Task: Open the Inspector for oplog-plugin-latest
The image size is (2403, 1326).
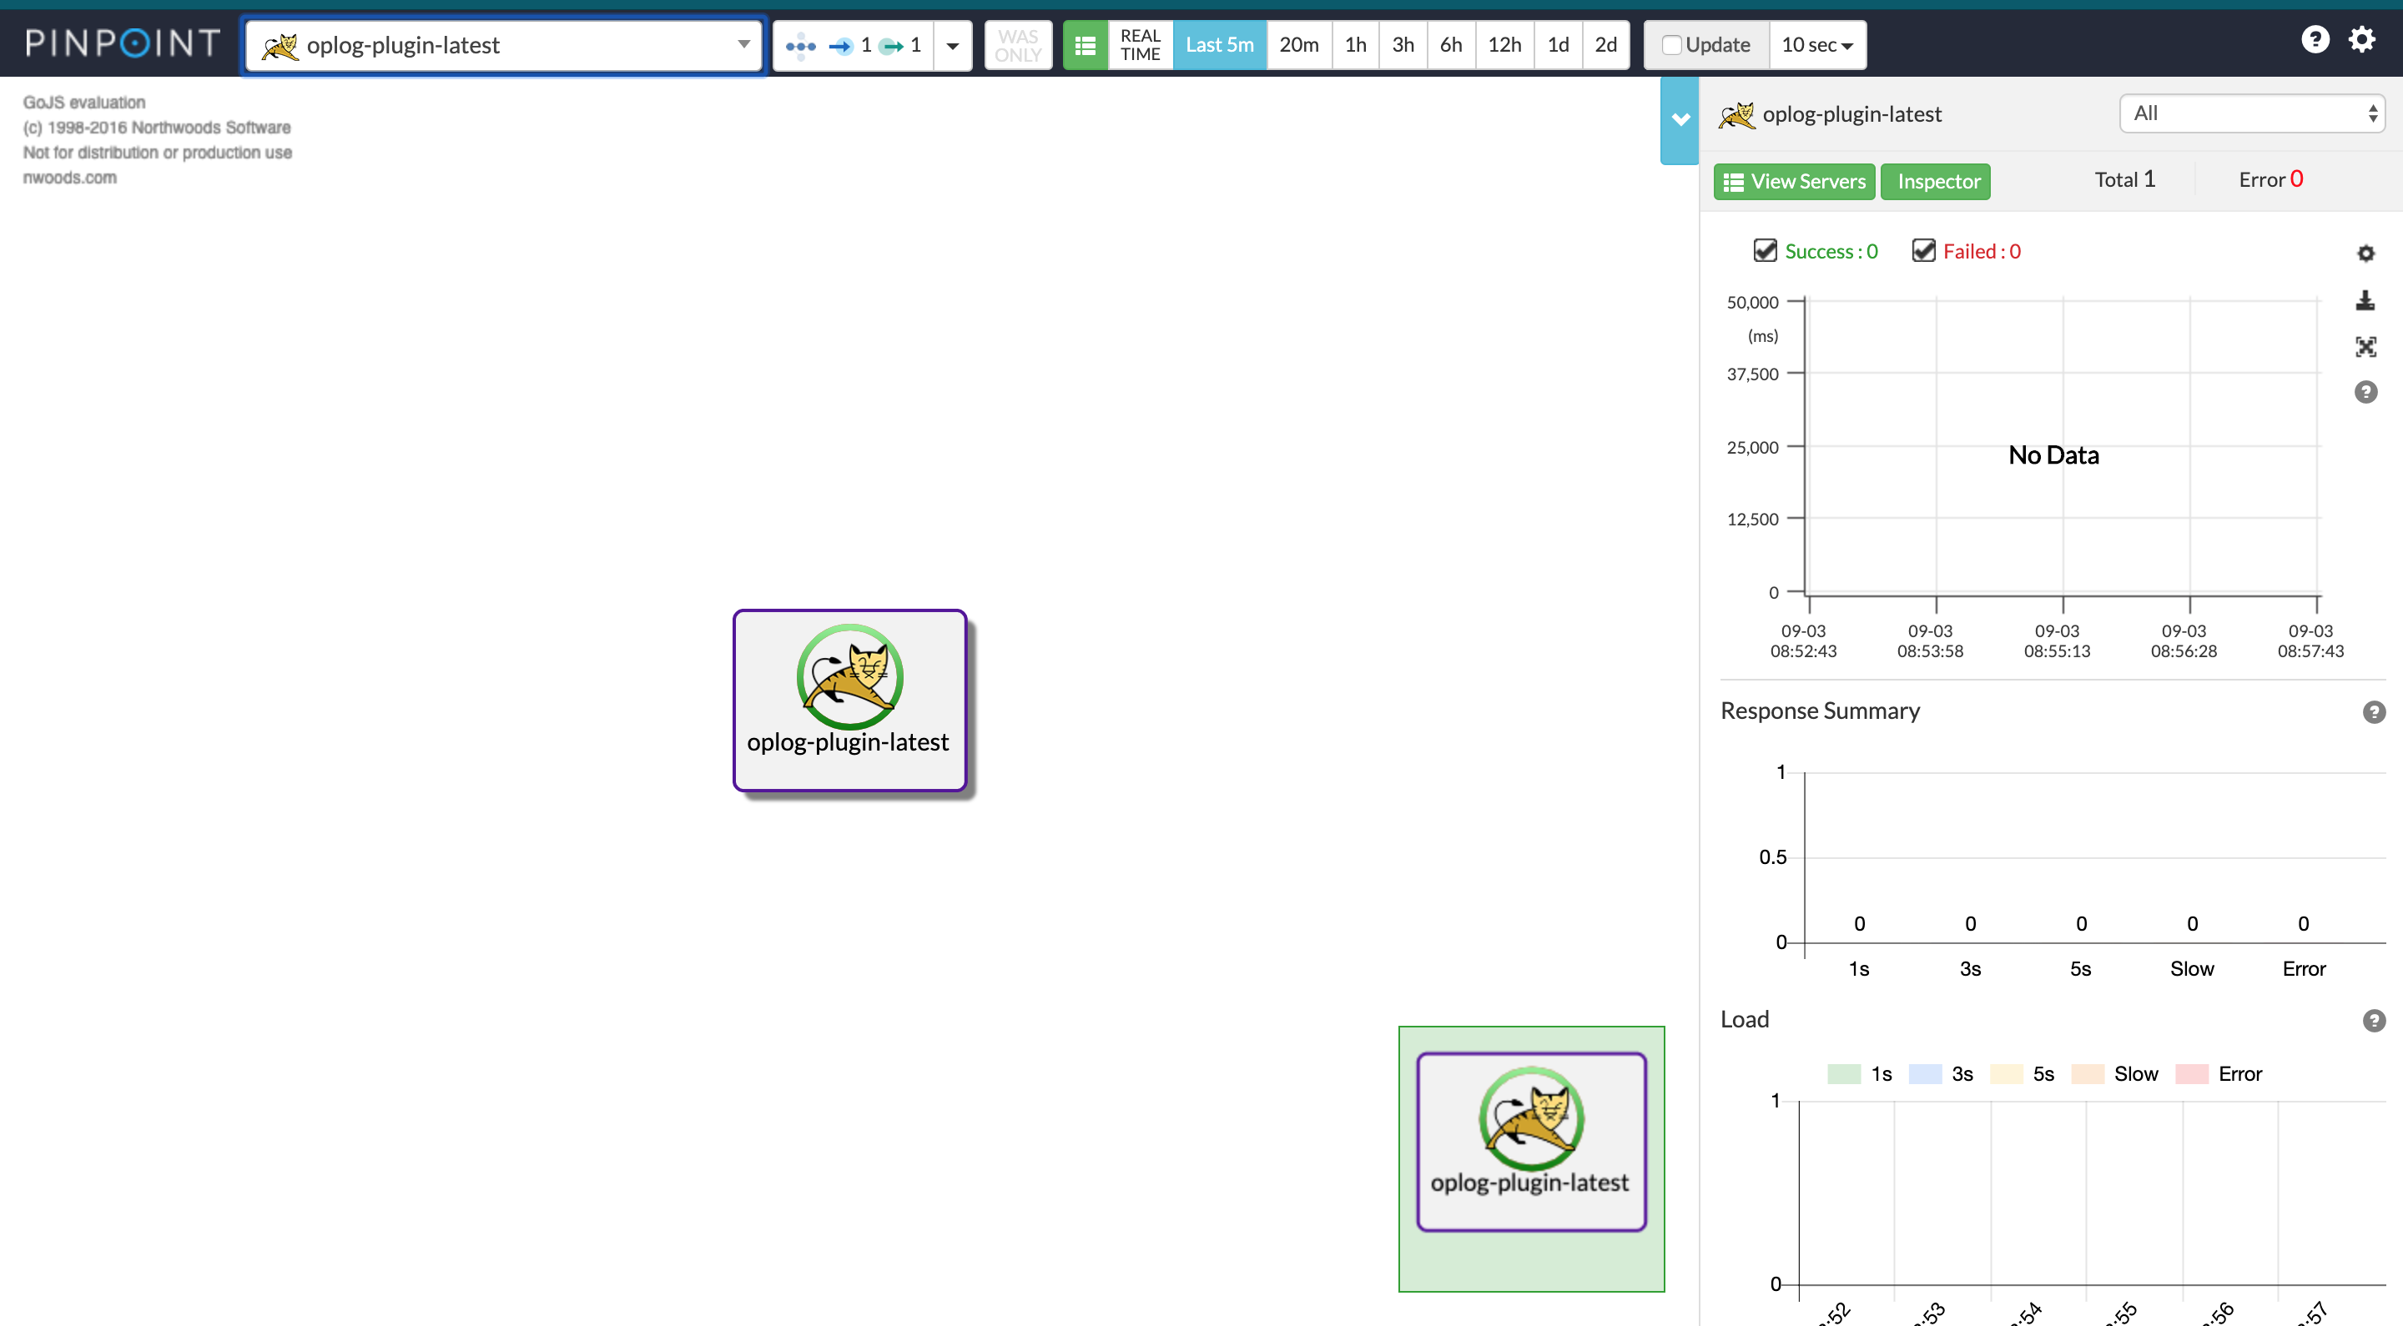Action: (x=1936, y=181)
